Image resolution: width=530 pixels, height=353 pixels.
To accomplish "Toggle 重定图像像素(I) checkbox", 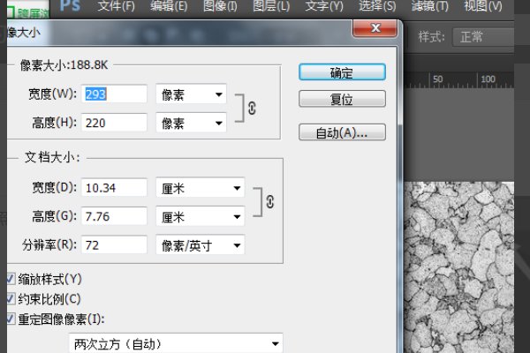I will point(11,319).
